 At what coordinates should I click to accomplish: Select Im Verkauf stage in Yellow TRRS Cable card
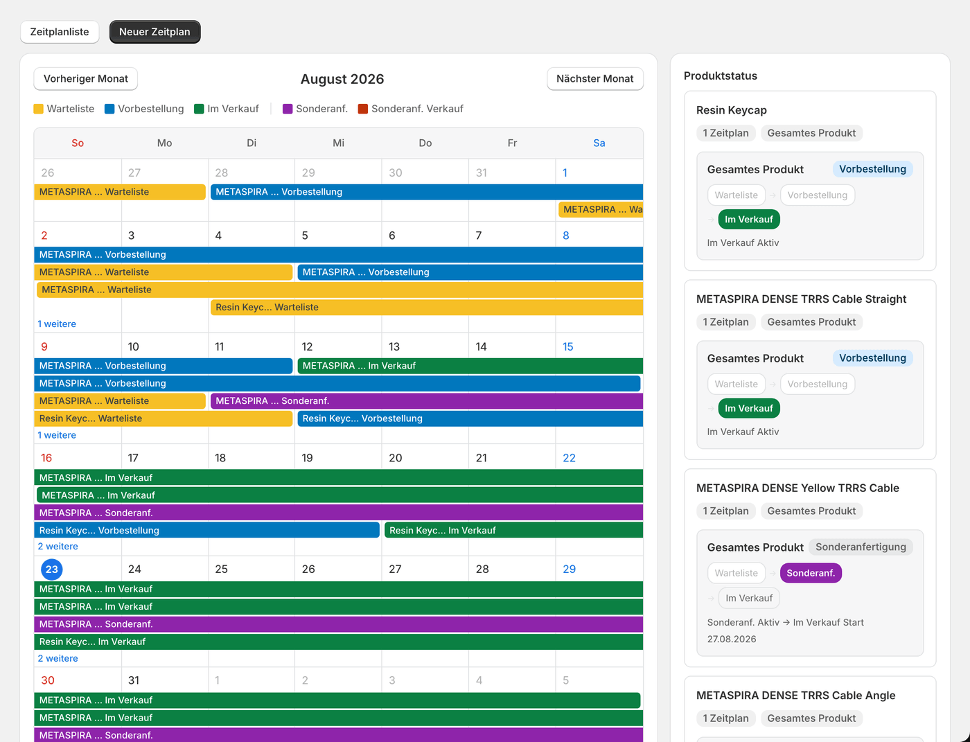tap(749, 599)
